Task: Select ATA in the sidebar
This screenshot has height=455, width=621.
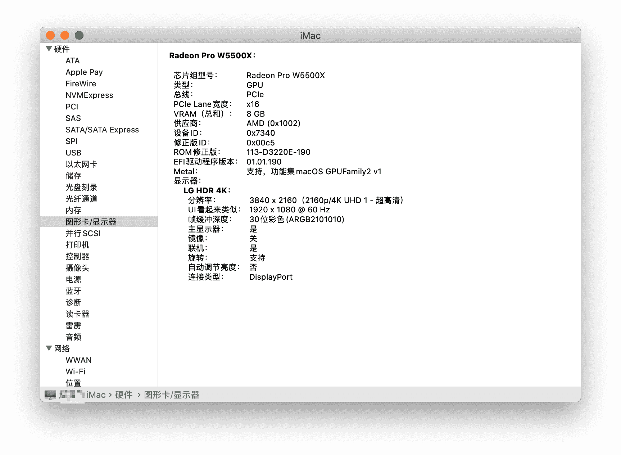Action: [72, 61]
